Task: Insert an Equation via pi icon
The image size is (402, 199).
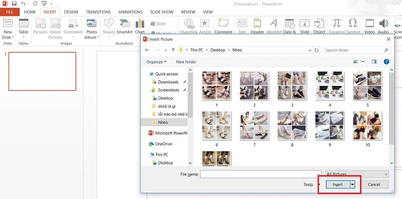Action: point(337,23)
